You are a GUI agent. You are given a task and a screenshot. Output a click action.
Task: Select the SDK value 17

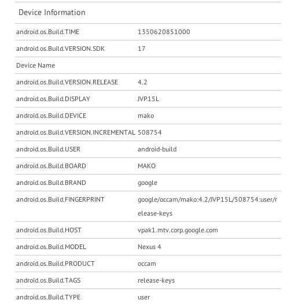tap(141, 49)
